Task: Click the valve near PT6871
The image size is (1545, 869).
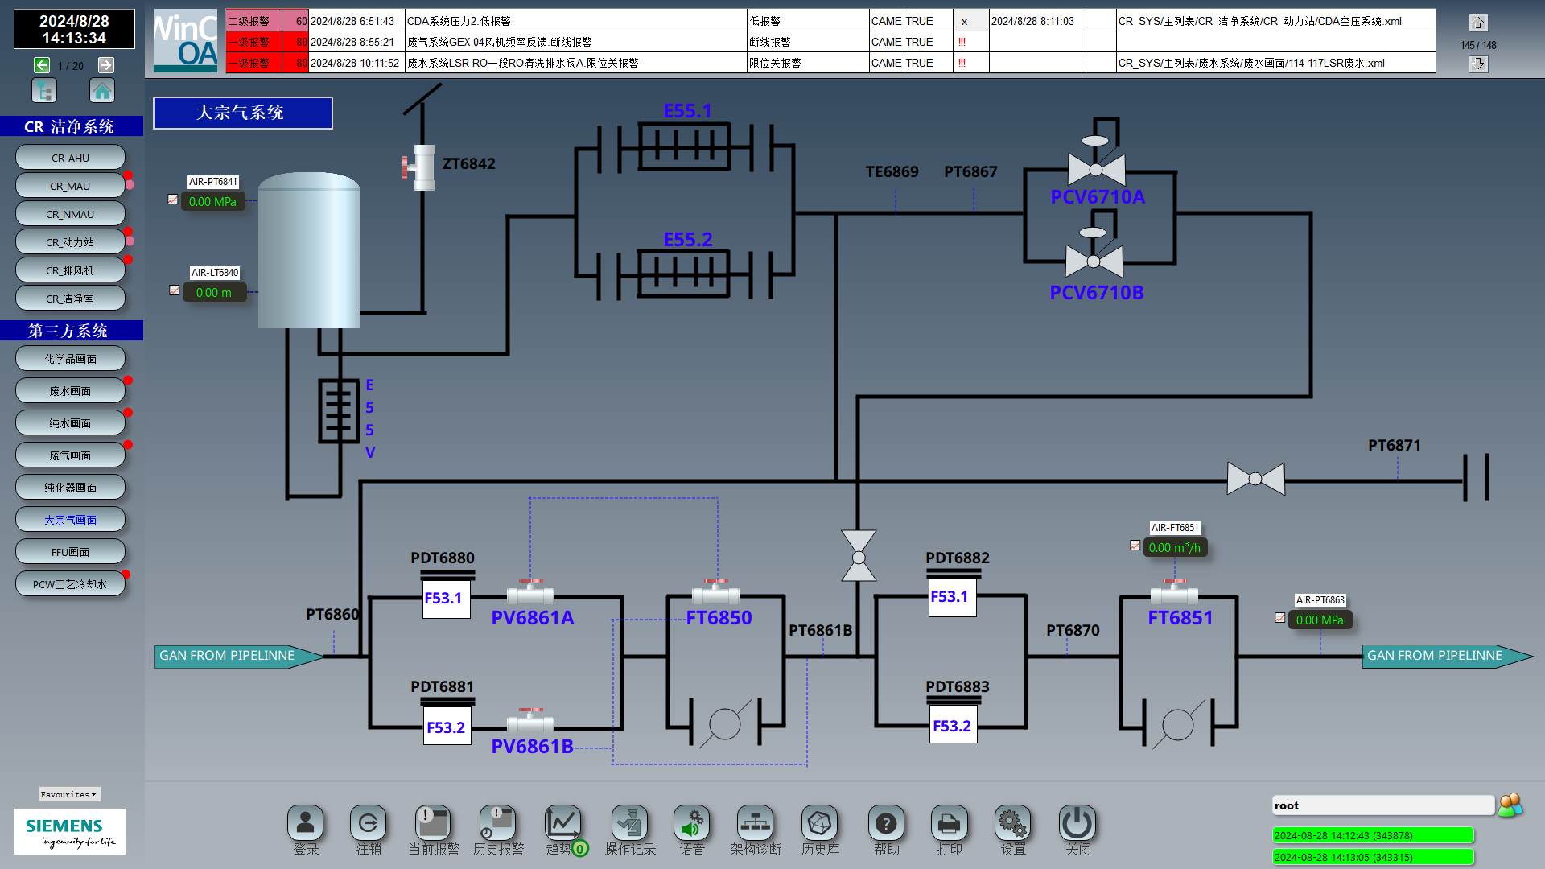Action: click(x=1255, y=479)
